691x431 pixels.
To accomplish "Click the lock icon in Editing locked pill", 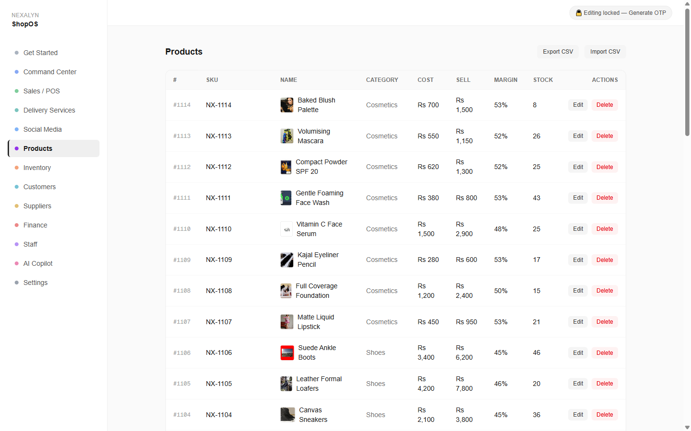I will [x=579, y=13].
